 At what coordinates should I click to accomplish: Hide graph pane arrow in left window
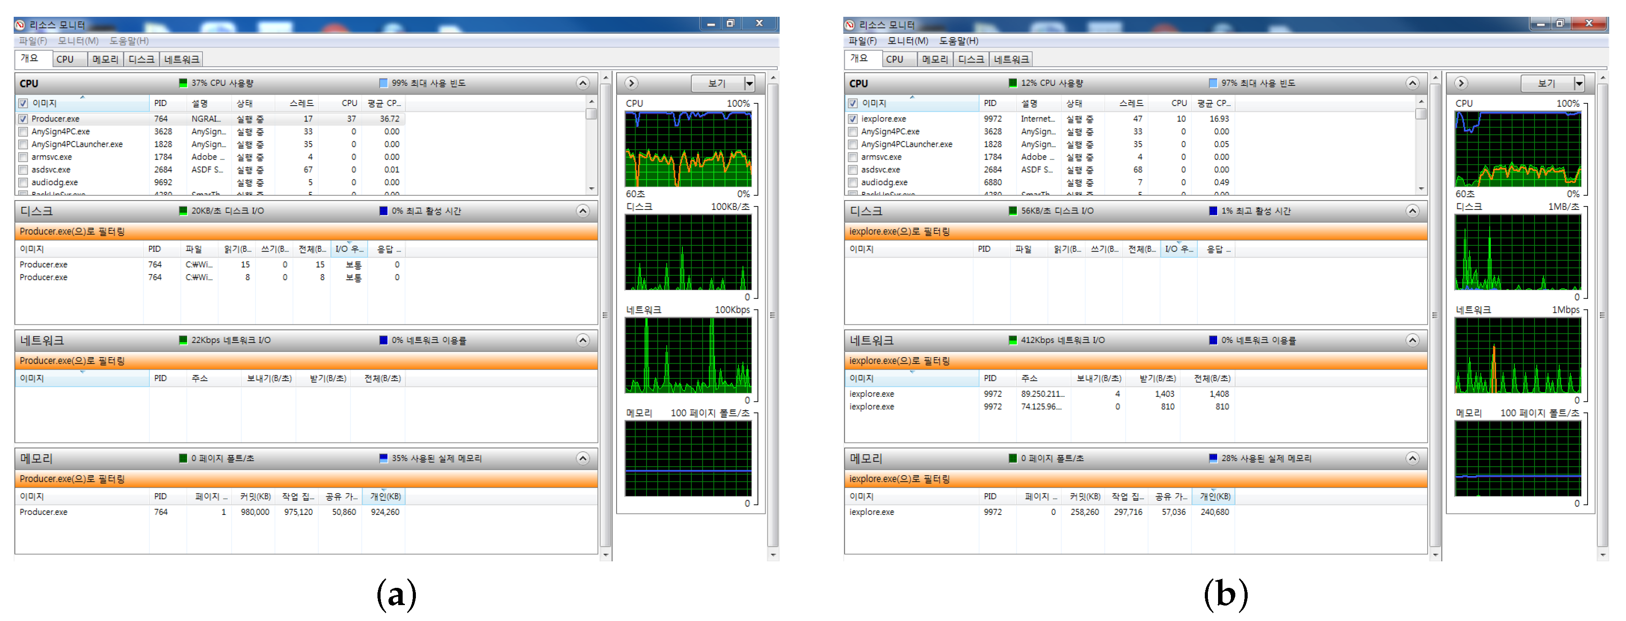631,83
